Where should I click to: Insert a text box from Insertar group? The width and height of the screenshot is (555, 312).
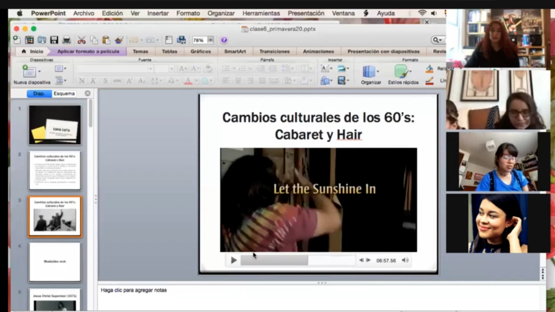coord(324,68)
